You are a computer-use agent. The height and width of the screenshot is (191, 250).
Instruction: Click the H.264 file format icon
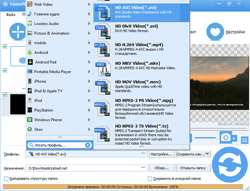[102, 49]
